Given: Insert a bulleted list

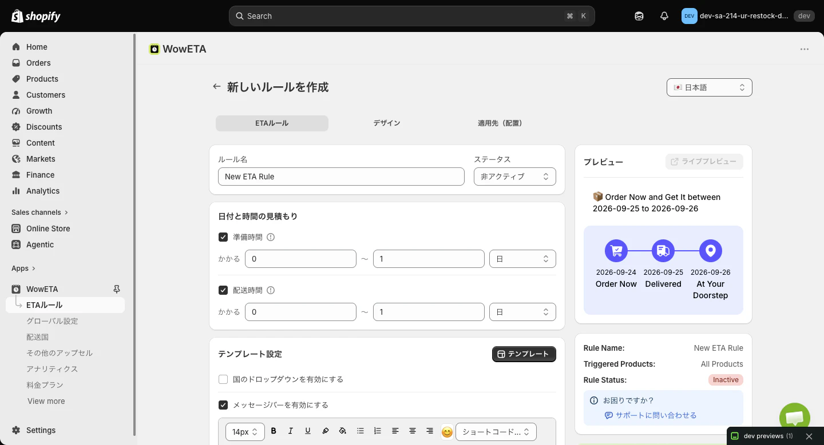Looking at the screenshot, I should point(360,431).
